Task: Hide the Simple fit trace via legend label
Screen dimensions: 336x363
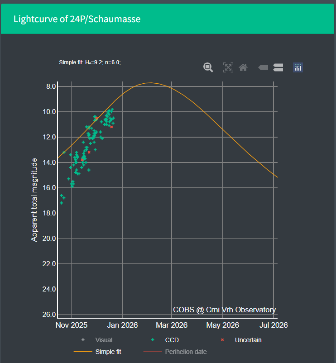Action: coord(108,352)
